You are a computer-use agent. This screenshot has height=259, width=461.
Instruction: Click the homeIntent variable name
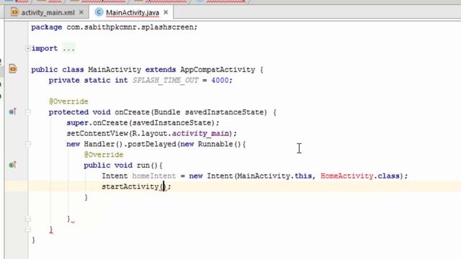153,176
